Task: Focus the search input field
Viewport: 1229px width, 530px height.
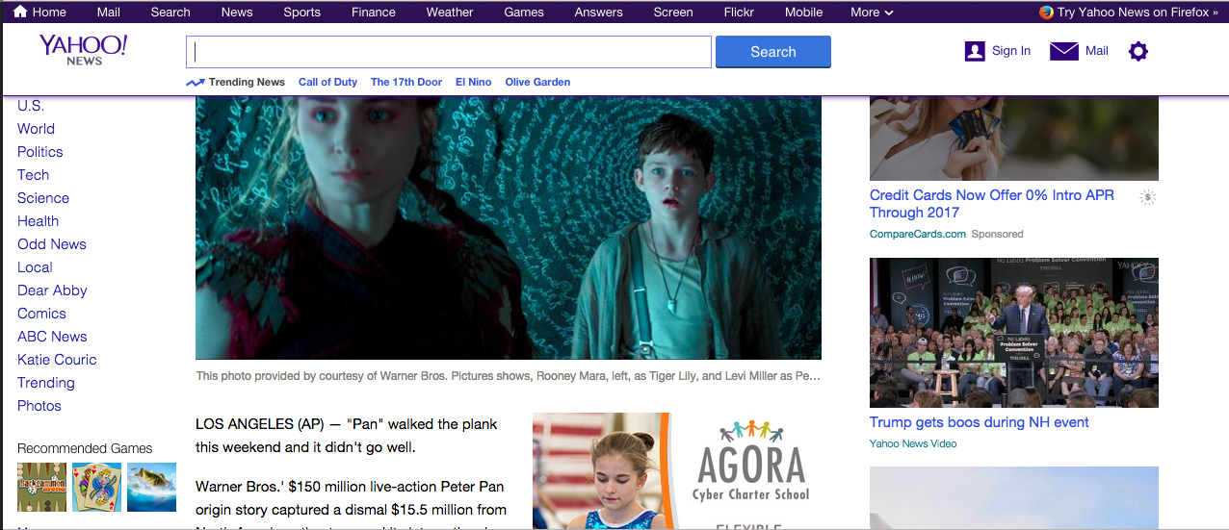Action: click(x=449, y=52)
